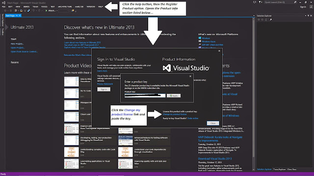The image size is (314, 176).
Task: Click the Undo toolbar icon
Action: pyautogui.click(x=33, y=11)
